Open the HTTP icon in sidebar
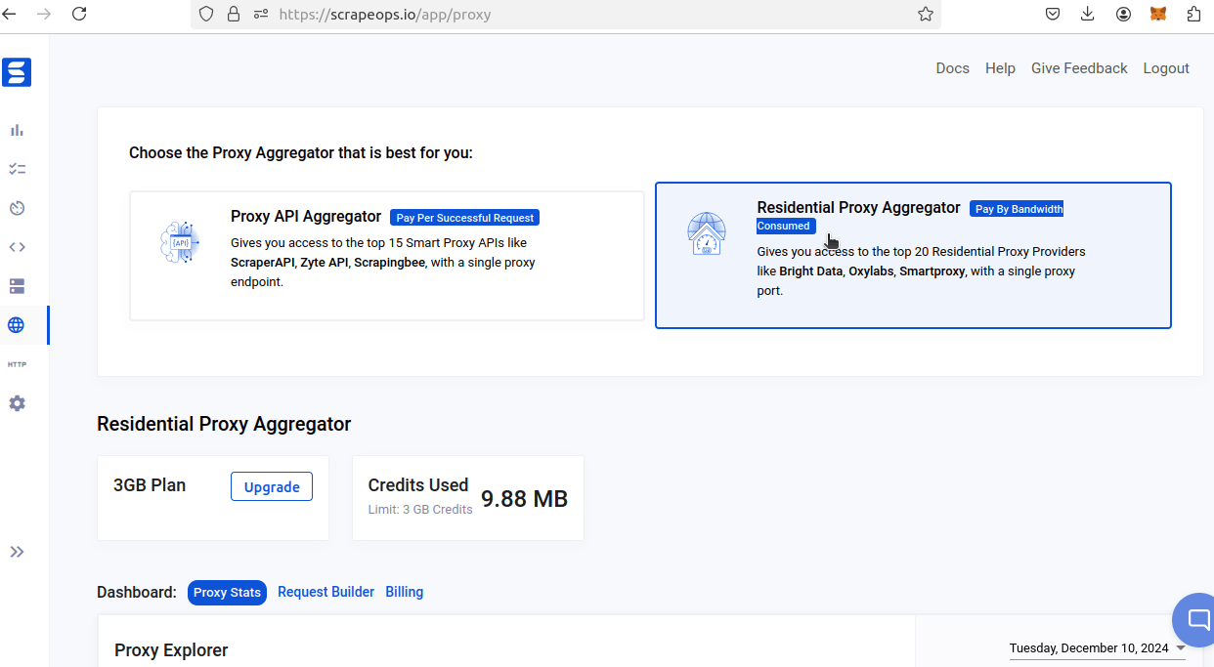Viewport: 1214px width, 667px height. tap(17, 364)
